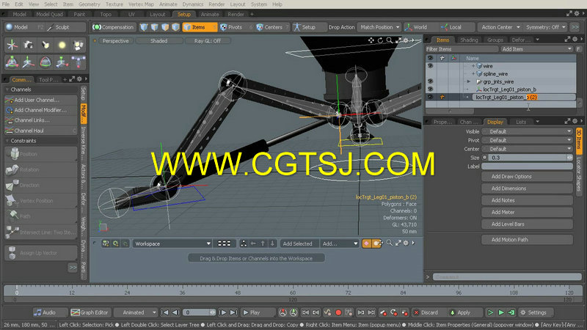Open the Add Item dropdown
The image size is (587, 330).
537,49
